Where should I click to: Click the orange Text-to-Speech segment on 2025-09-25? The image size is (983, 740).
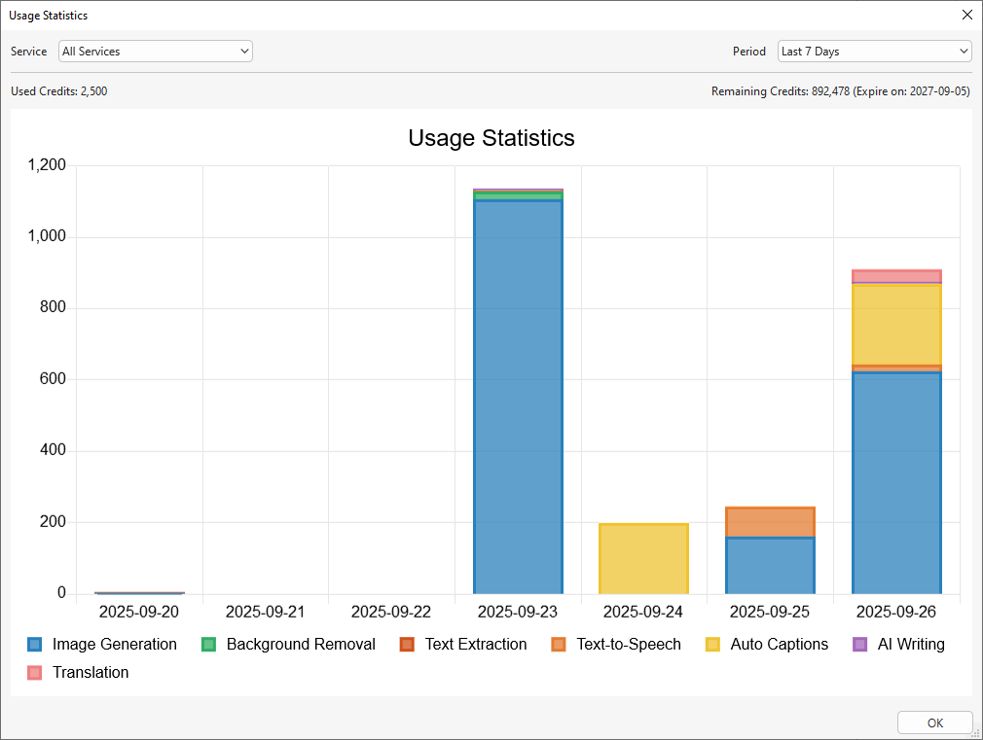[x=770, y=522]
